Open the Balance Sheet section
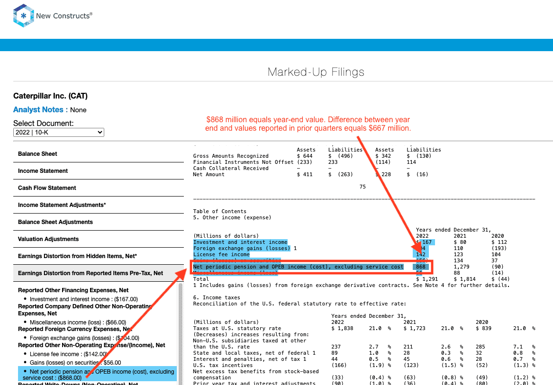This screenshot has height=385, width=553. click(x=99, y=154)
